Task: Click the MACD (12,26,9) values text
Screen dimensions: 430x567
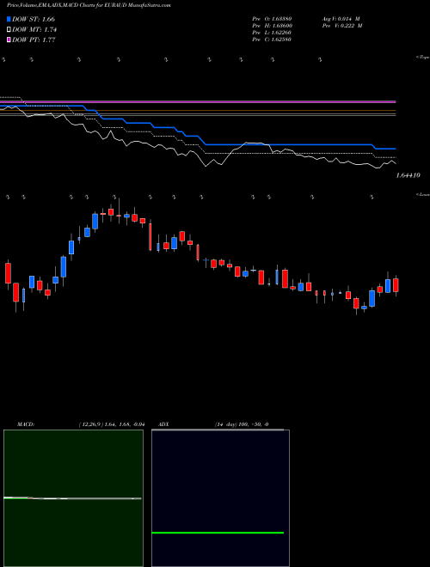Action: (112, 424)
